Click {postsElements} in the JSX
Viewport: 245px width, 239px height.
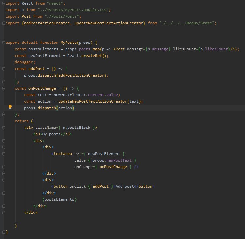pos(59,199)
